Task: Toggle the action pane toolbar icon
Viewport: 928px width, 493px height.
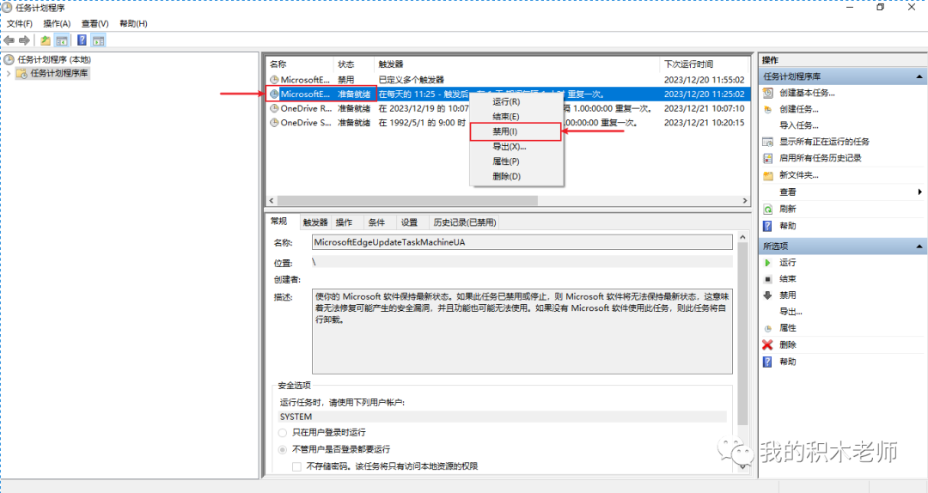Action: click(98, 40)
